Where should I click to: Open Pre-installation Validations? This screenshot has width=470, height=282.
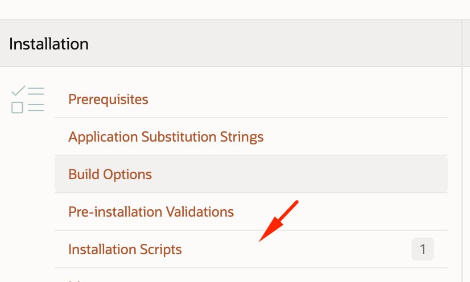pos(151,212)
